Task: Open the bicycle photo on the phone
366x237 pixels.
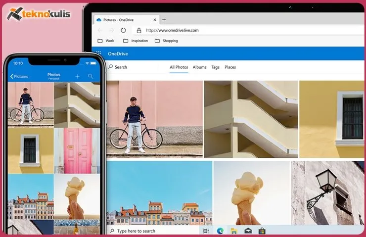Action: tap(31, 104)
